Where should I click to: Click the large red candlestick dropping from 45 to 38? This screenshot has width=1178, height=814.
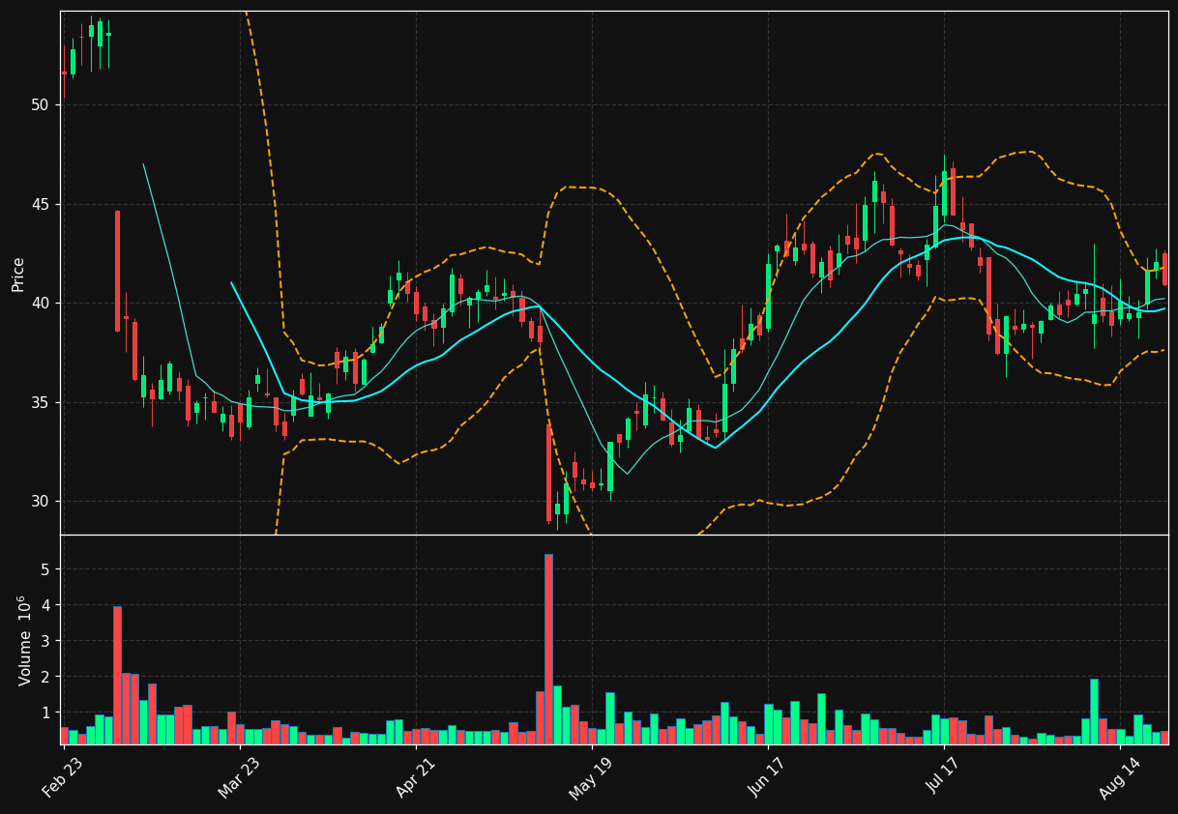point(117,271)
